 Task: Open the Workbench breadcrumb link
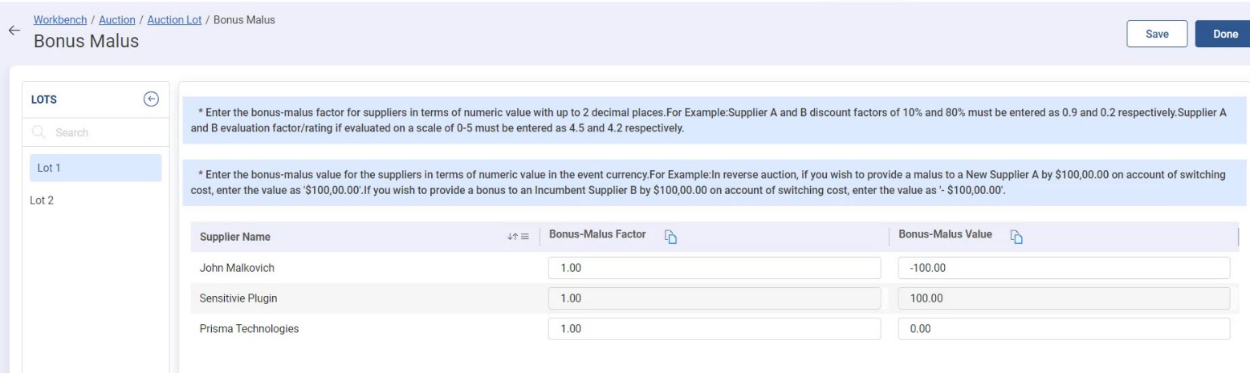(61, 19)
